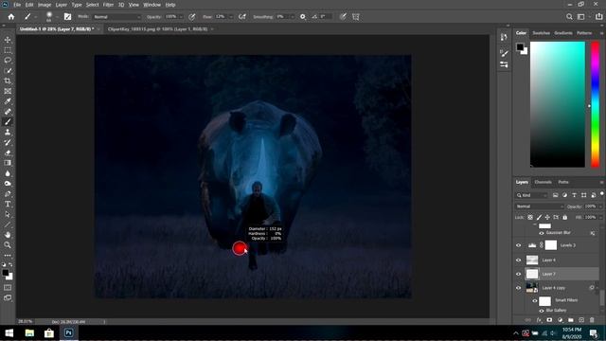Screen dimensions: 606x341
Task: Select the Lasso tool
Action: pyautogui.click(x=8, y=61)
